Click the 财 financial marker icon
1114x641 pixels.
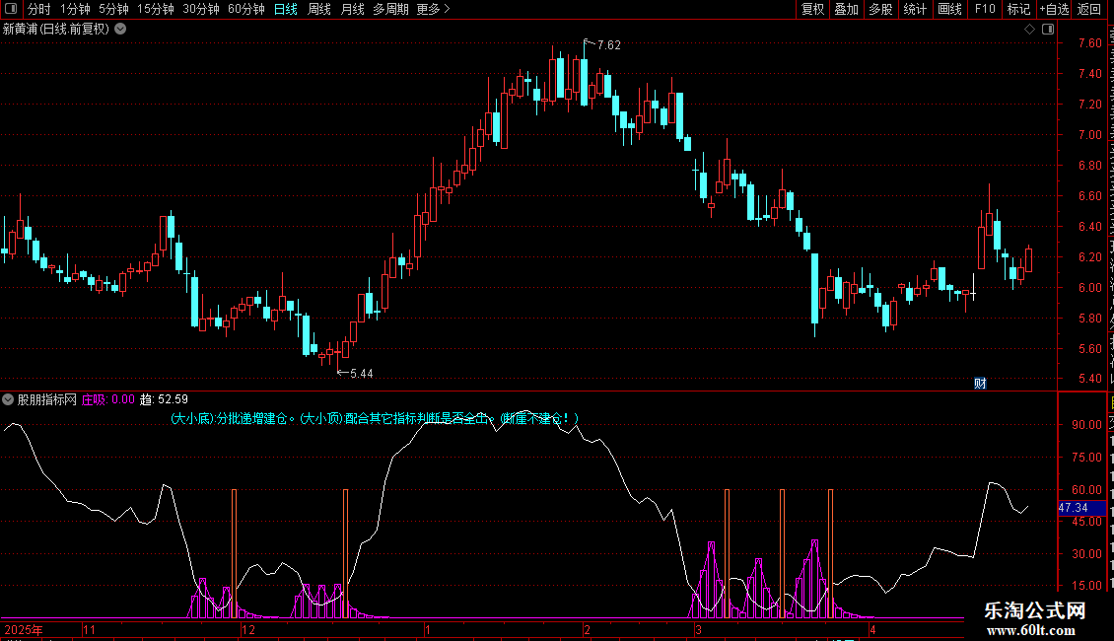pyautogui.click(x=980, y=384)
